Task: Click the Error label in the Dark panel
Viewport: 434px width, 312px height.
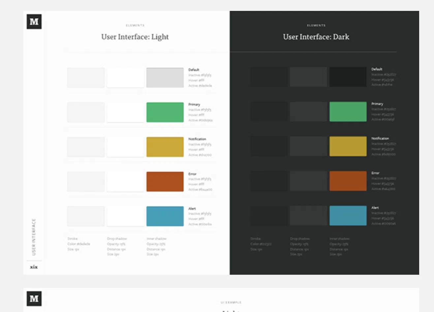Action: [375, 173]
